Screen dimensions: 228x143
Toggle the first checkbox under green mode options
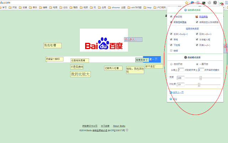pos(171,16)
